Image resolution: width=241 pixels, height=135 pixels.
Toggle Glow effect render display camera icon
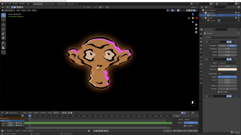[x=230, y=59]
